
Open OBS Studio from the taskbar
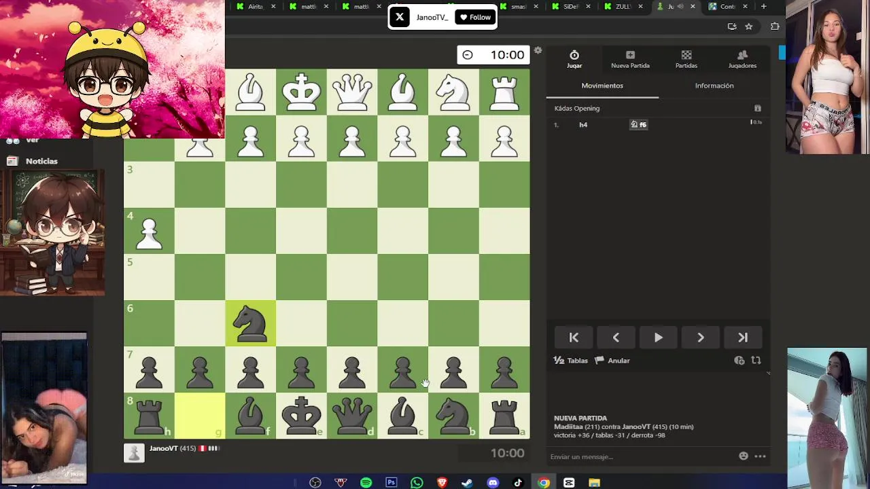pos(315,483)
